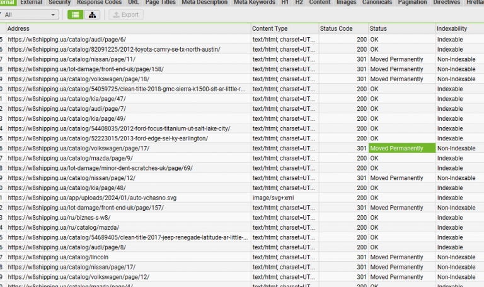Open the All filter dropdown
Image resolution: width=484 pixels, height=287 pixels.
pyautogui.click(x=29, y=15)
